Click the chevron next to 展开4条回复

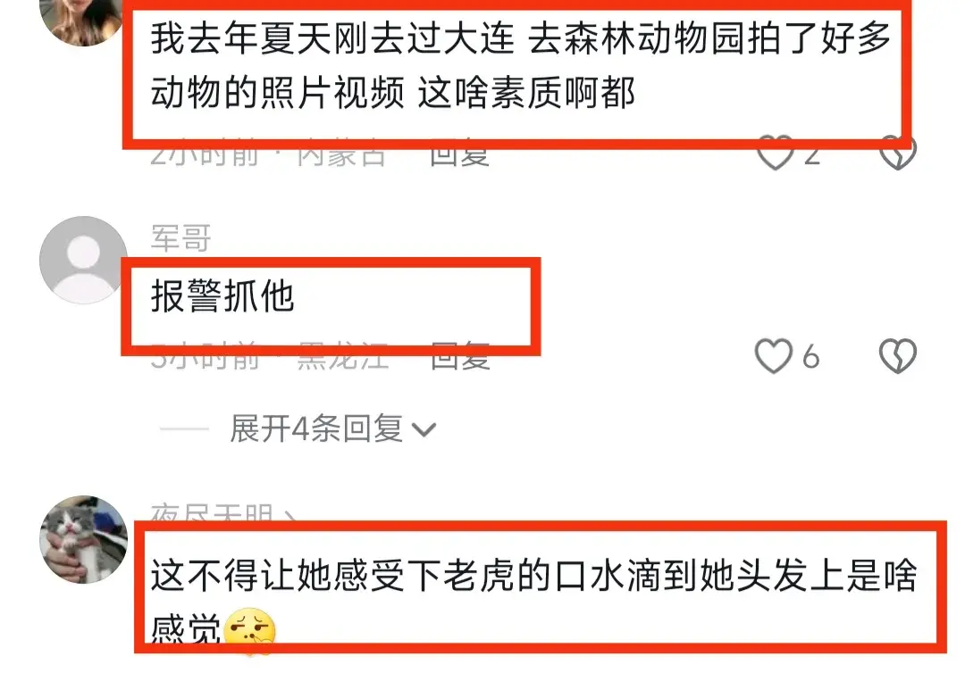coord(424,429)
